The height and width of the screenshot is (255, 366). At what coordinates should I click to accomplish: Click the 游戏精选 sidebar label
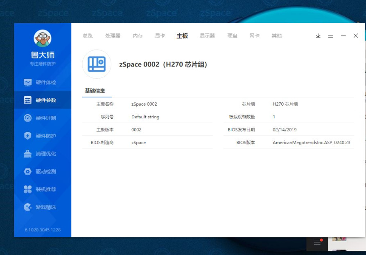[46, 207]
